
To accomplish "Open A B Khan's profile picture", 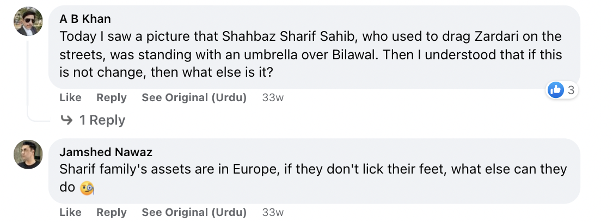I will 28,21.
